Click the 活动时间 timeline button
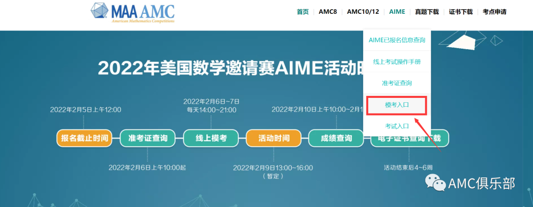 273,138
